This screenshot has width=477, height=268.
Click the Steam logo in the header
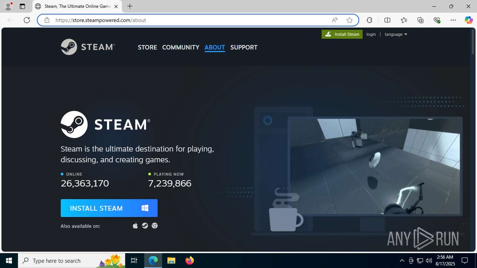[88, 47]
